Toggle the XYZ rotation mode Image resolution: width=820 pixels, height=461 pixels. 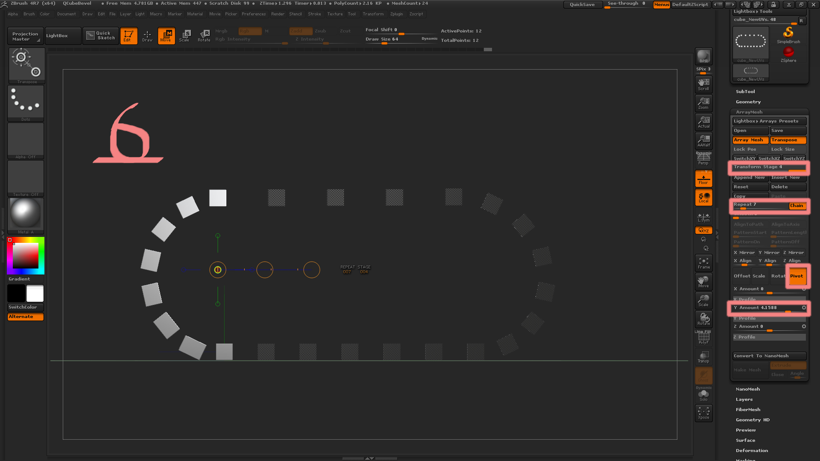pyautogui.click(x=703, y=230)
